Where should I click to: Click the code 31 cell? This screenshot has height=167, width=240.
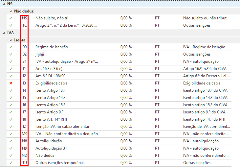pos(25,61)
